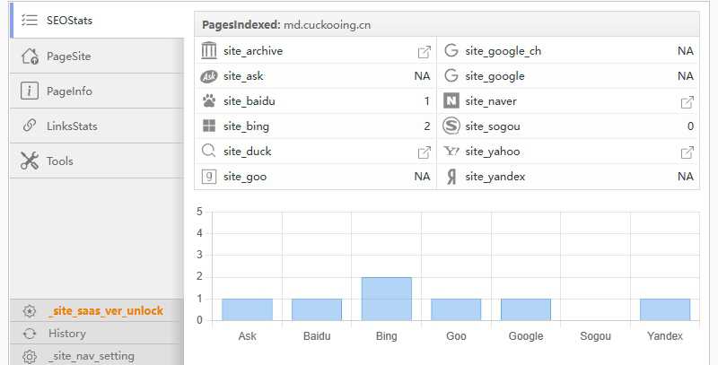Open site_naver external link icon

click(687, 101)
